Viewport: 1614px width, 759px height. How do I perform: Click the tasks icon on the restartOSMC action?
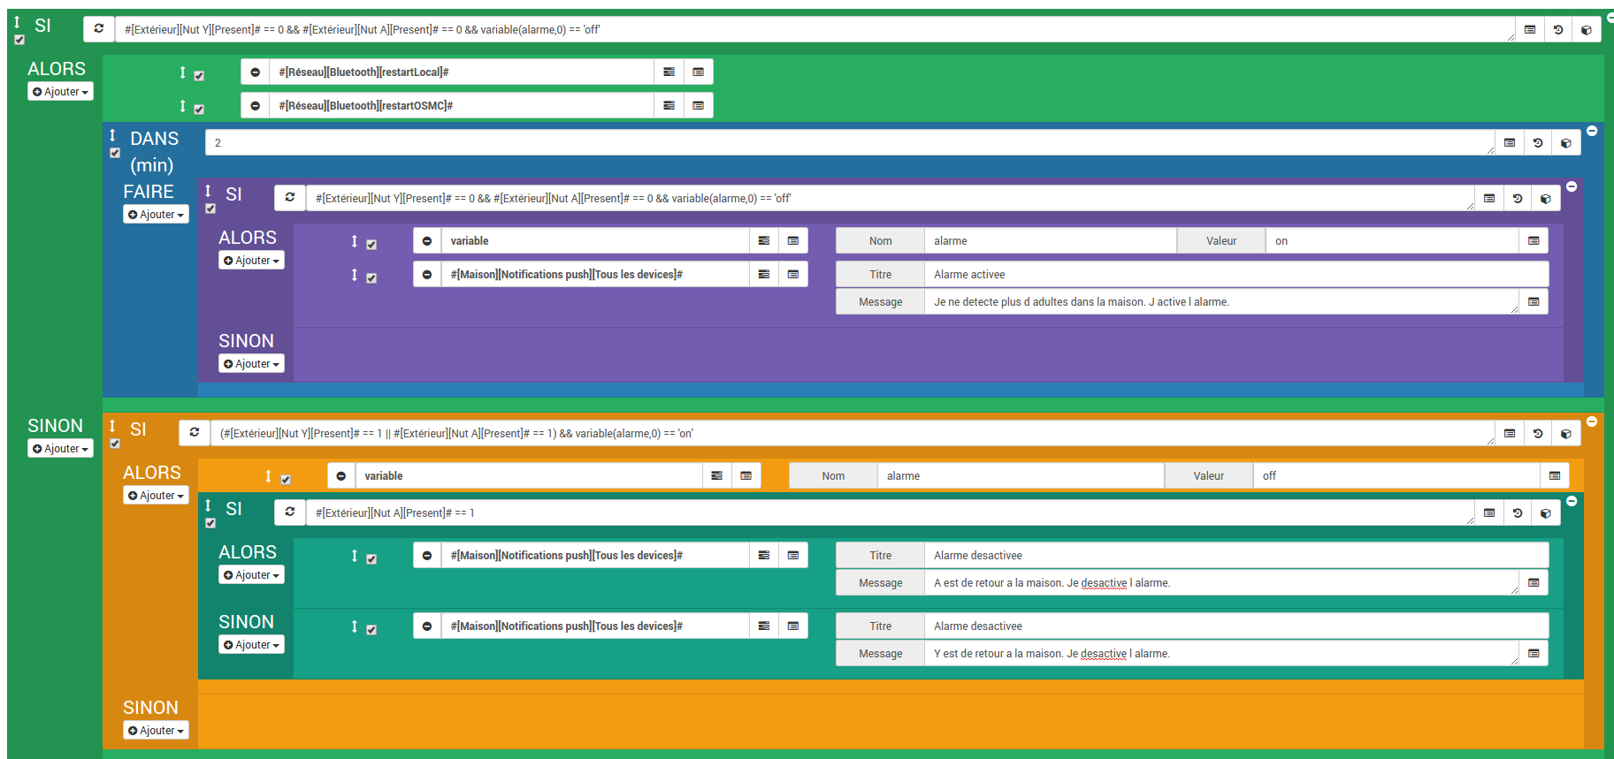click(669, 105)
